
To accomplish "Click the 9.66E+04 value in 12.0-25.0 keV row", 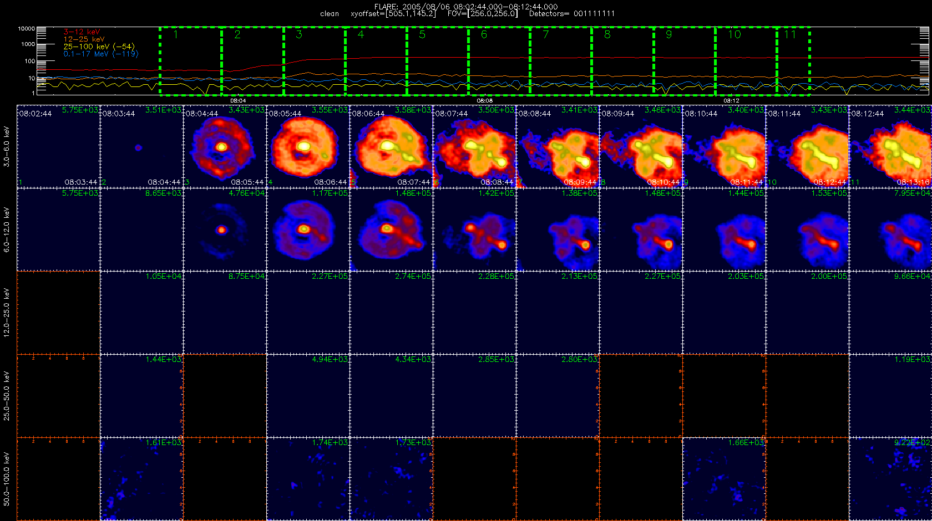I will (x=912, y=276).
